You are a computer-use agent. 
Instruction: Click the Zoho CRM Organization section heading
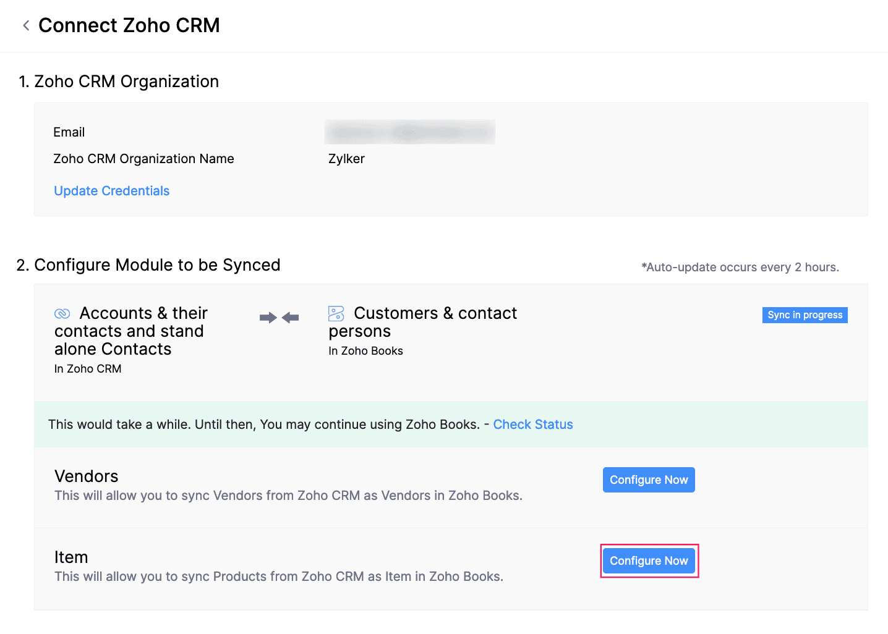pyautogui.click(x=118, y=82)
